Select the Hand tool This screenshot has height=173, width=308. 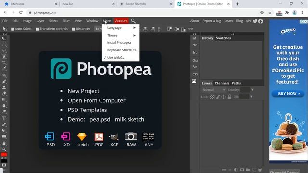4,143
